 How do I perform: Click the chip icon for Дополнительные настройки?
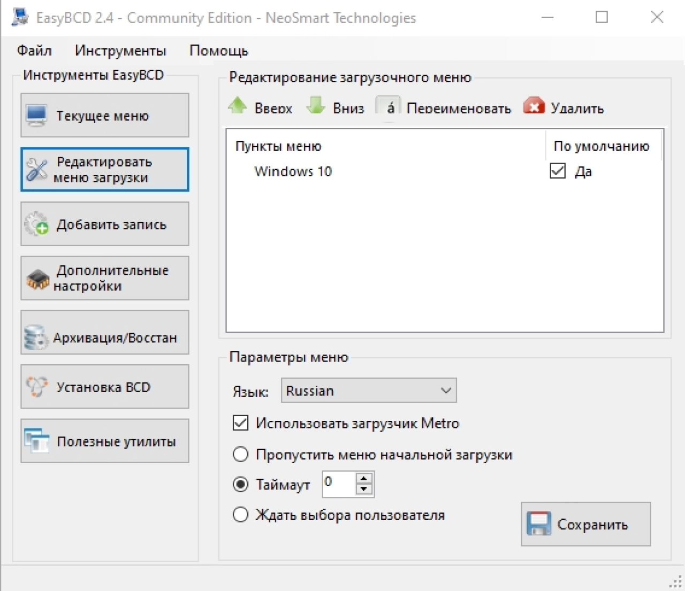pos(37,279)
